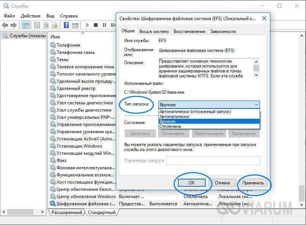This screenshot has width=306, height=225.
Task: Select Службы (локальные) tree node
Action: tap(24, 35)
